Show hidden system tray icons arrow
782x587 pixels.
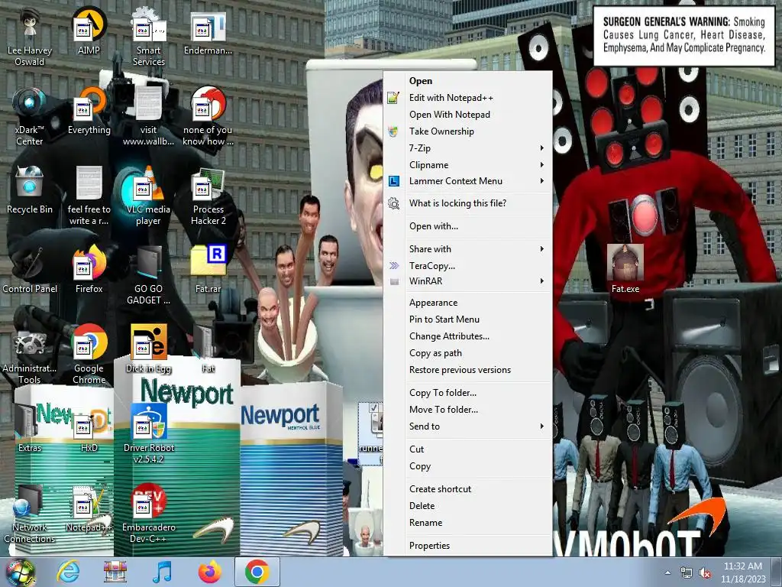click(667, 572)
